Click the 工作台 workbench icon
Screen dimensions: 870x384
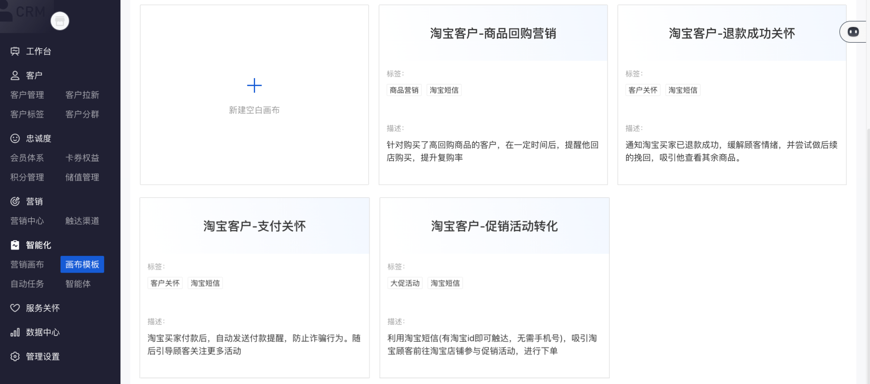coord(15,51)
